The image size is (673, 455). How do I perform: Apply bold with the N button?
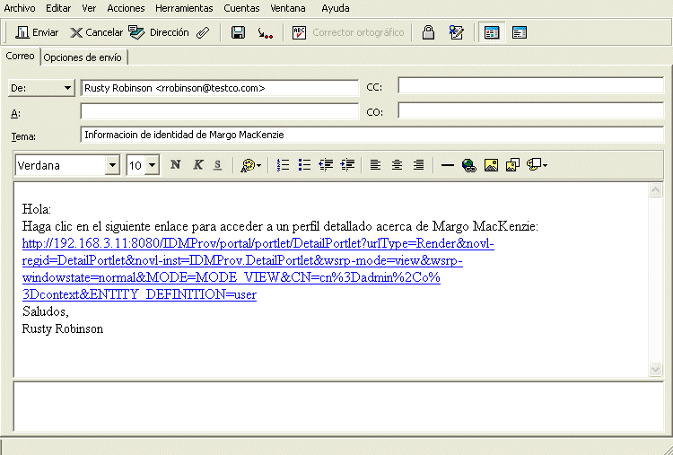[175, 165]
